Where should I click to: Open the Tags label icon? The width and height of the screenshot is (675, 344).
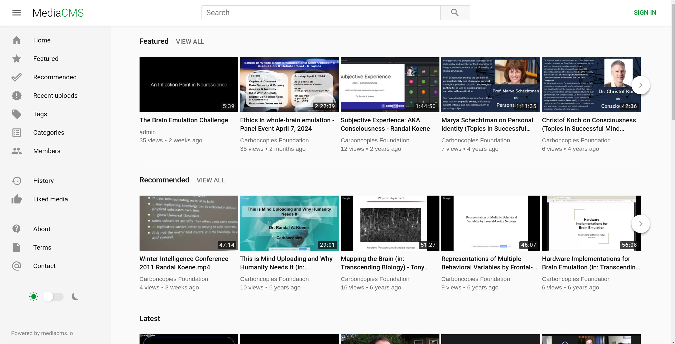tap(16, 114)
